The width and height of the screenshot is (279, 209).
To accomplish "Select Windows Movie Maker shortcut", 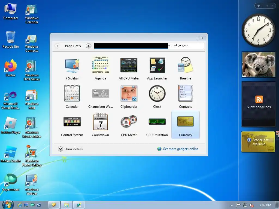I will 32,128.
